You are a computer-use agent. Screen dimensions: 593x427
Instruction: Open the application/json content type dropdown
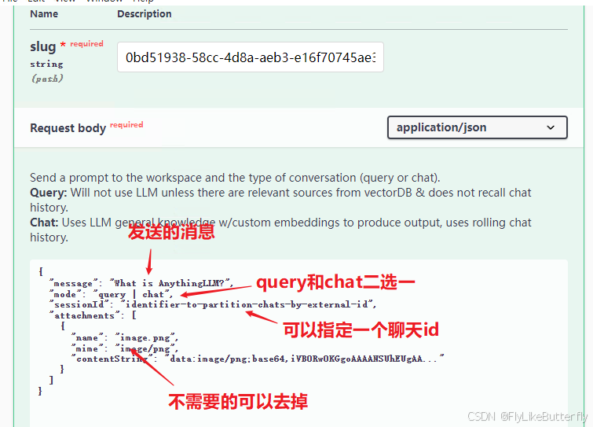[x=478, y=127]
